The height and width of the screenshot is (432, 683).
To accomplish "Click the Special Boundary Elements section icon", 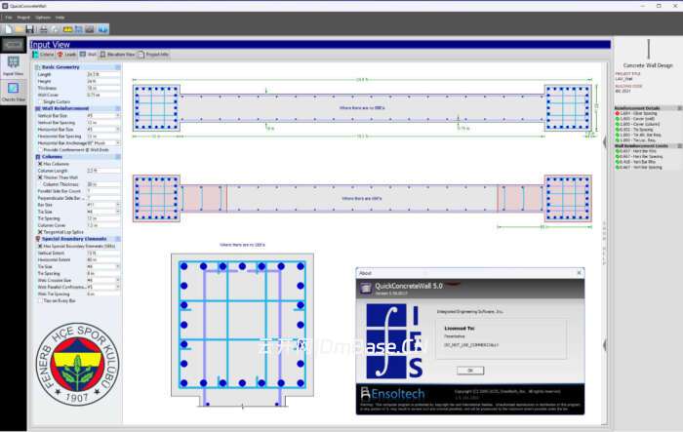I will pos(37,239).
